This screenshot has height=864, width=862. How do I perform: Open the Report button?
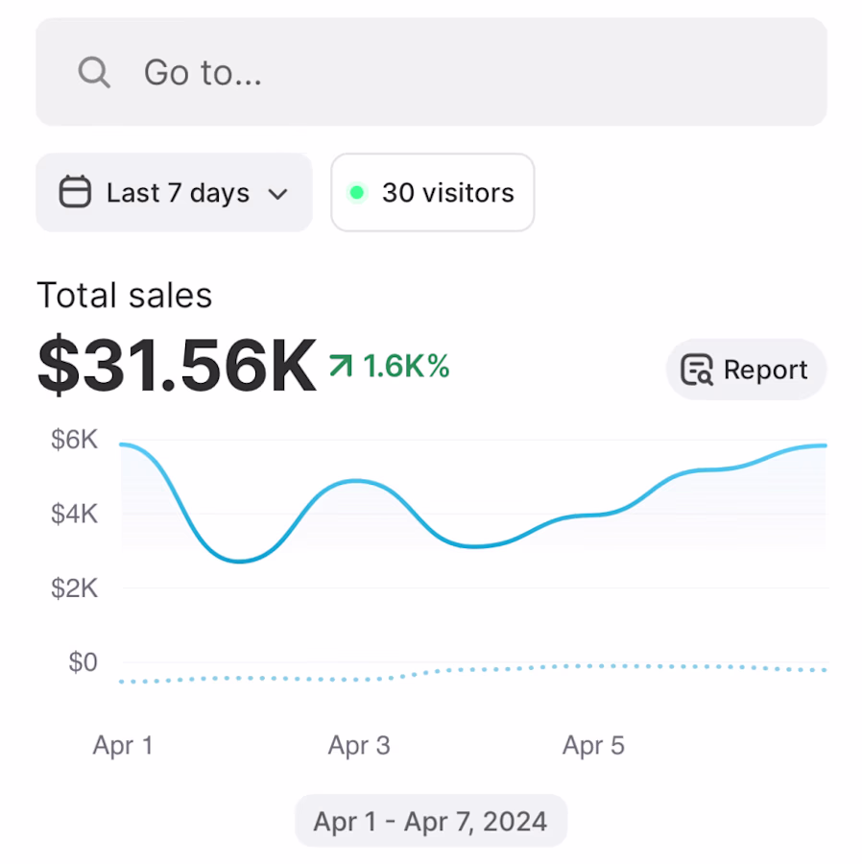[747, 370]
